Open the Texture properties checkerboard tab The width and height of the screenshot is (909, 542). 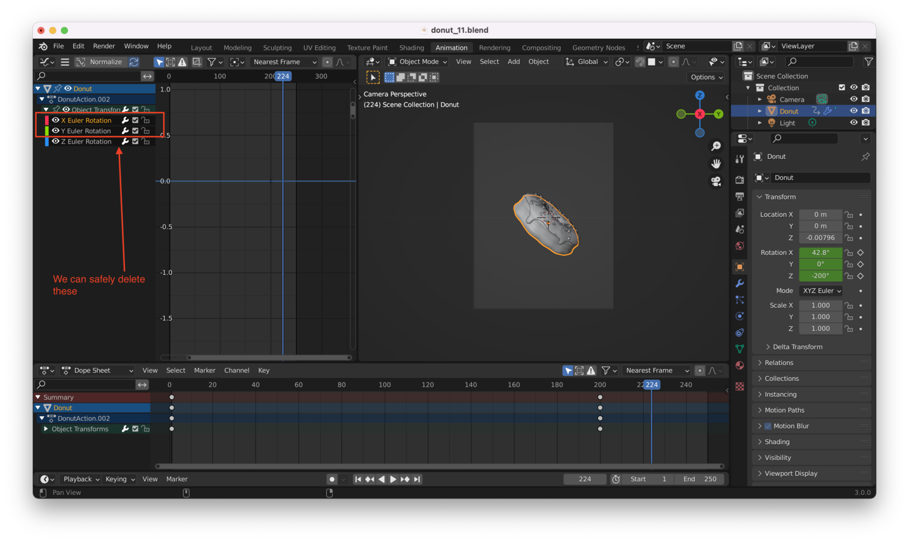(740, 387)
